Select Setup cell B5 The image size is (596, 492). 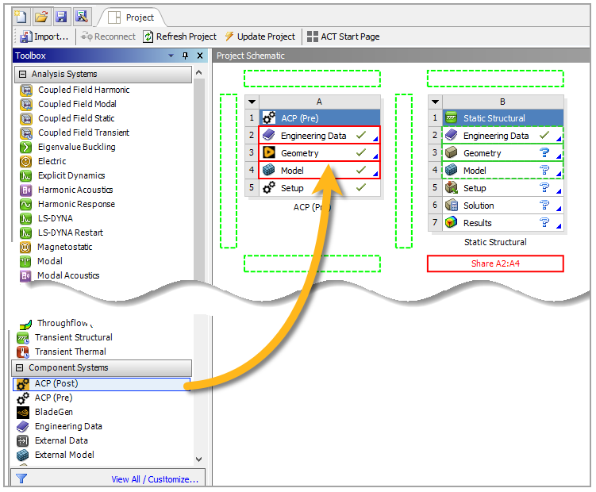point(503,188)
